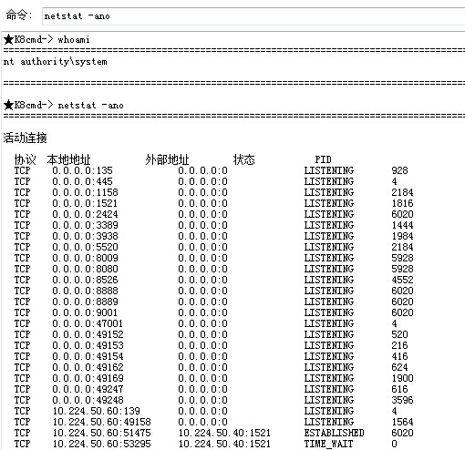Click the '本地地址' column header
Viewport: 465px width, 450px height.
[x=68, y=159]
